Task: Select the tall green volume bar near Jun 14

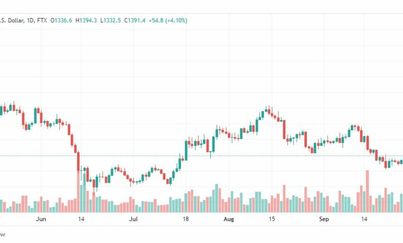Action: [85, 193]
